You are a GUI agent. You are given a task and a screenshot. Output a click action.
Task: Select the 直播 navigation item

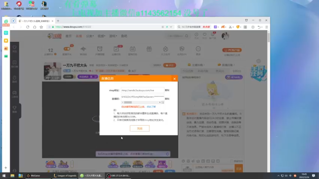[x=79, y=36]
